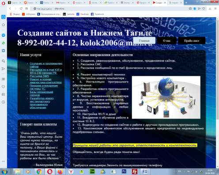Open the Opera main menu logo
219x175 pixels.
[x=3, y=3]
